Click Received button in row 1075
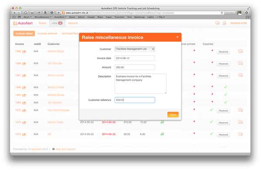Viewport: 261px width, 170px height. click(x=224, y=110)
